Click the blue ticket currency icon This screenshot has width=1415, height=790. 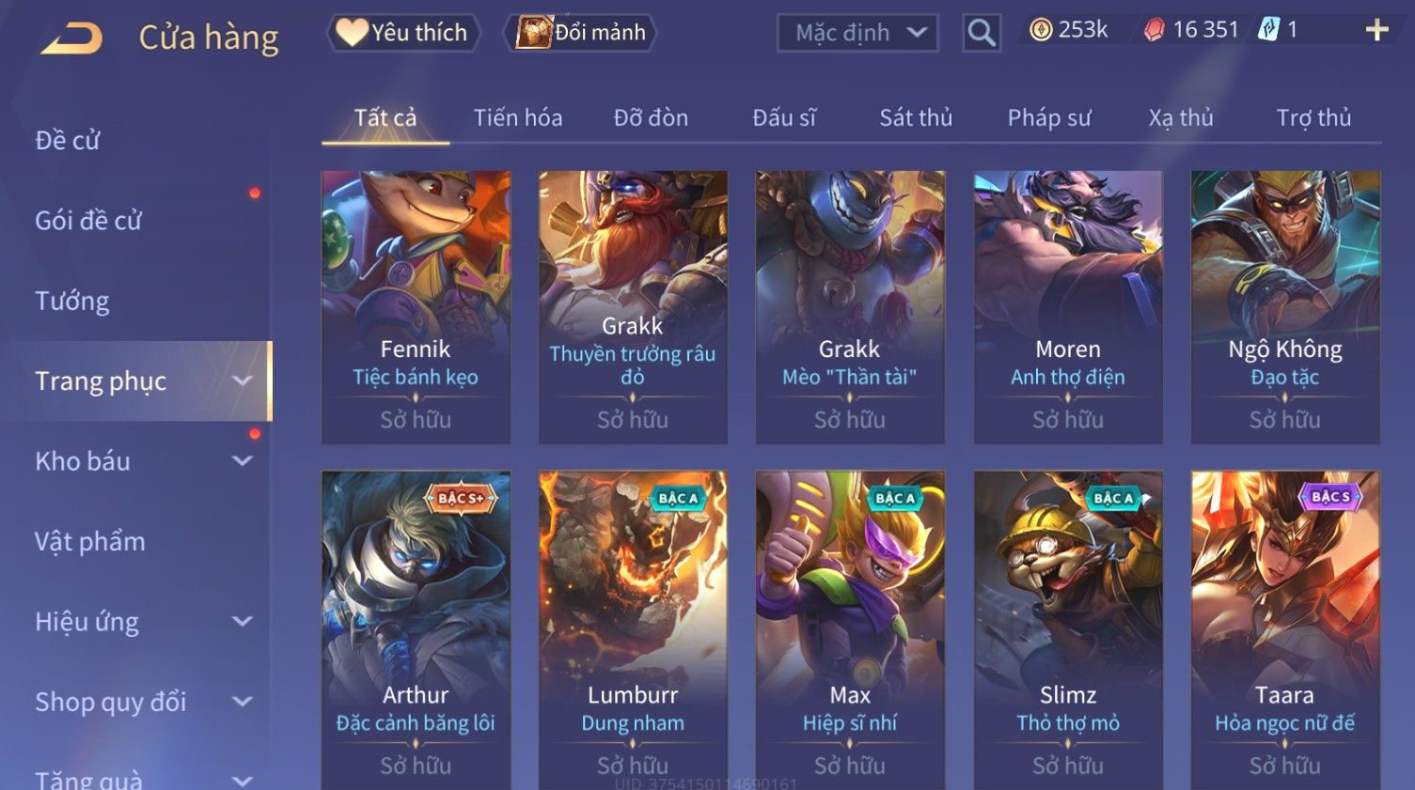click(x=1268, y=30)
